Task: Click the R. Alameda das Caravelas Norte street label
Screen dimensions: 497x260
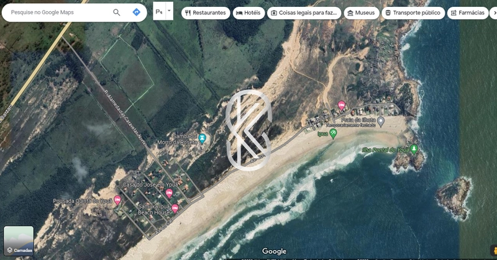Action: coord(125,117)
